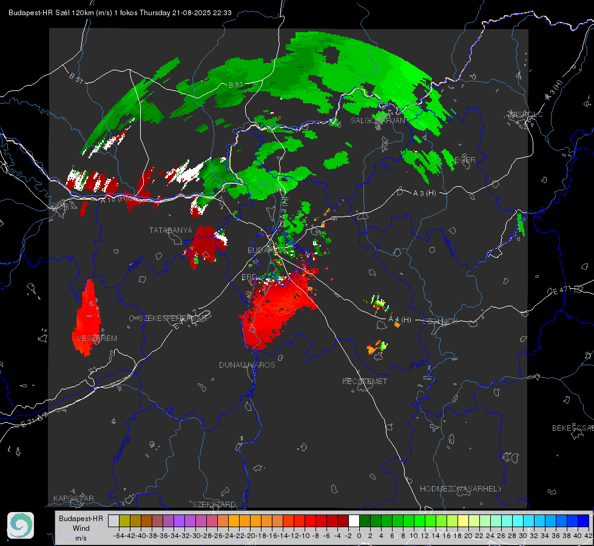Pick the orange swatch between -24 and -22
The height and width of the screenshot is (546, 594).
point(234,521)
